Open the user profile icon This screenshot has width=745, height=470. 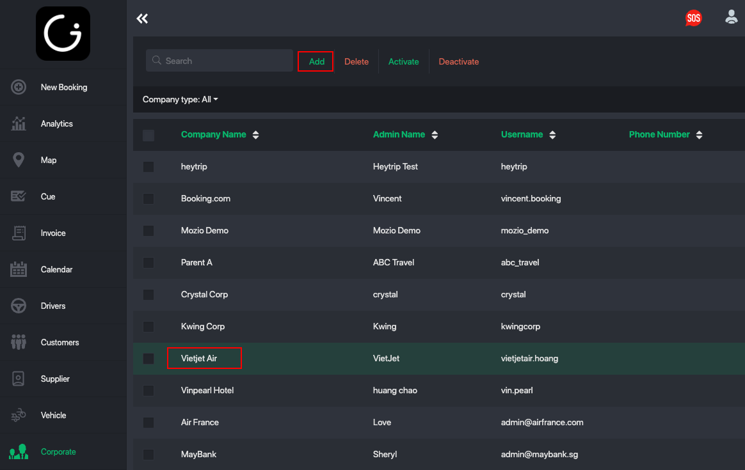coord(731,17)
